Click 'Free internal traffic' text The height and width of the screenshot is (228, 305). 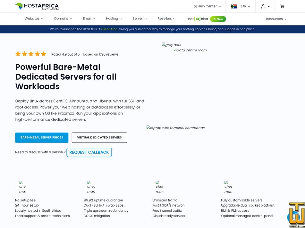pos(167,210)
